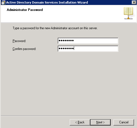Click the network stand under book icon

click(128, 17)
